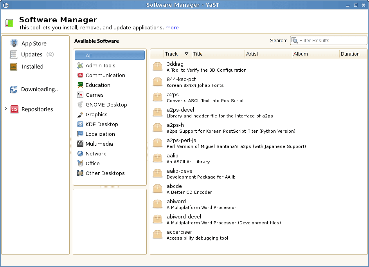Sort by the Artist column header
The height and width of the screenshot is (267, 369).
268,54
